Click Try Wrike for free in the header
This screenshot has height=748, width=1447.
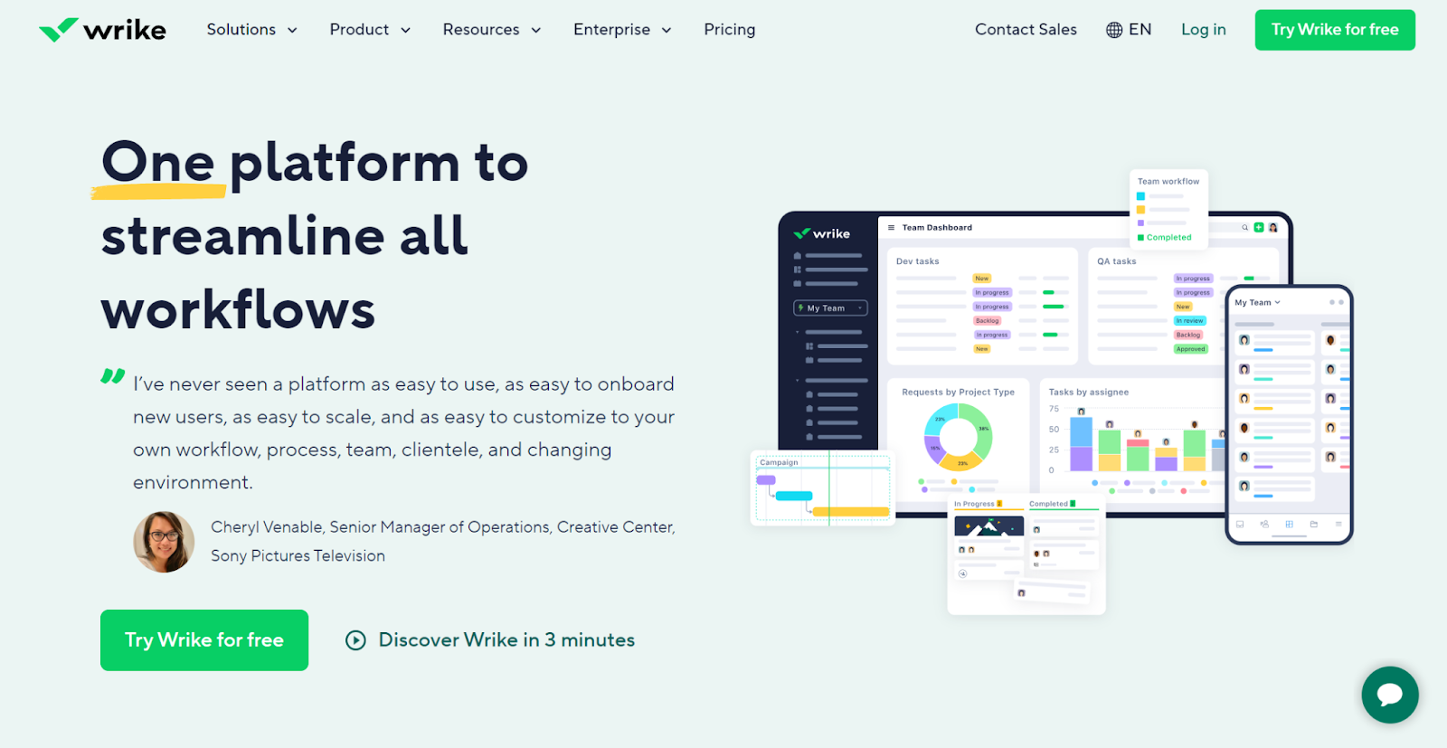pos(1335,30)
